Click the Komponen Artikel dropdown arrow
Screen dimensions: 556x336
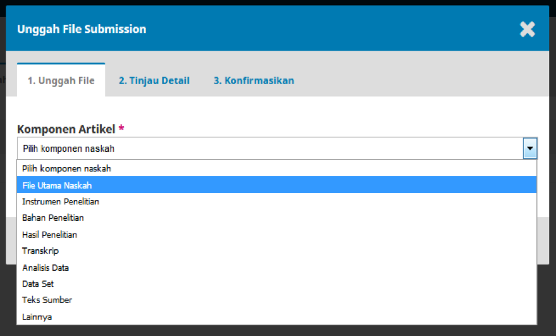530,149
